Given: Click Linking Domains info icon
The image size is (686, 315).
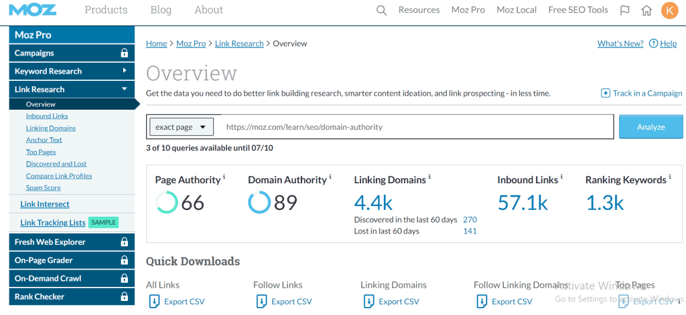Looking at the screenshot, I should [429, 177].
